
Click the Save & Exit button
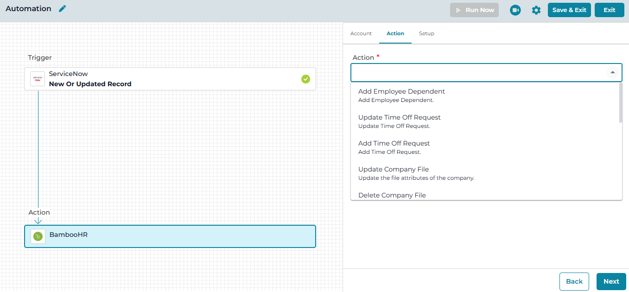pos(569,10)
